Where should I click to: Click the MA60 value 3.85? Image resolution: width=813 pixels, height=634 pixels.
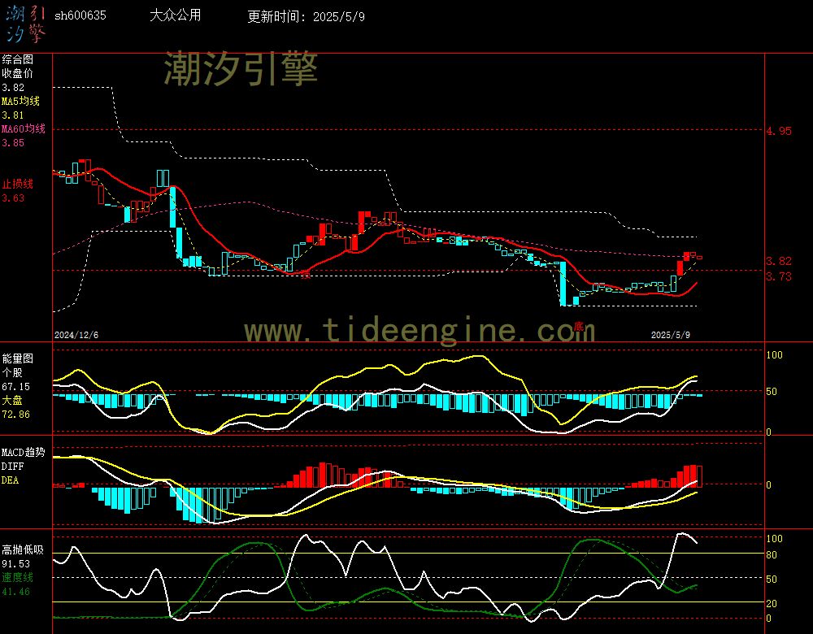tap(13, 142)
